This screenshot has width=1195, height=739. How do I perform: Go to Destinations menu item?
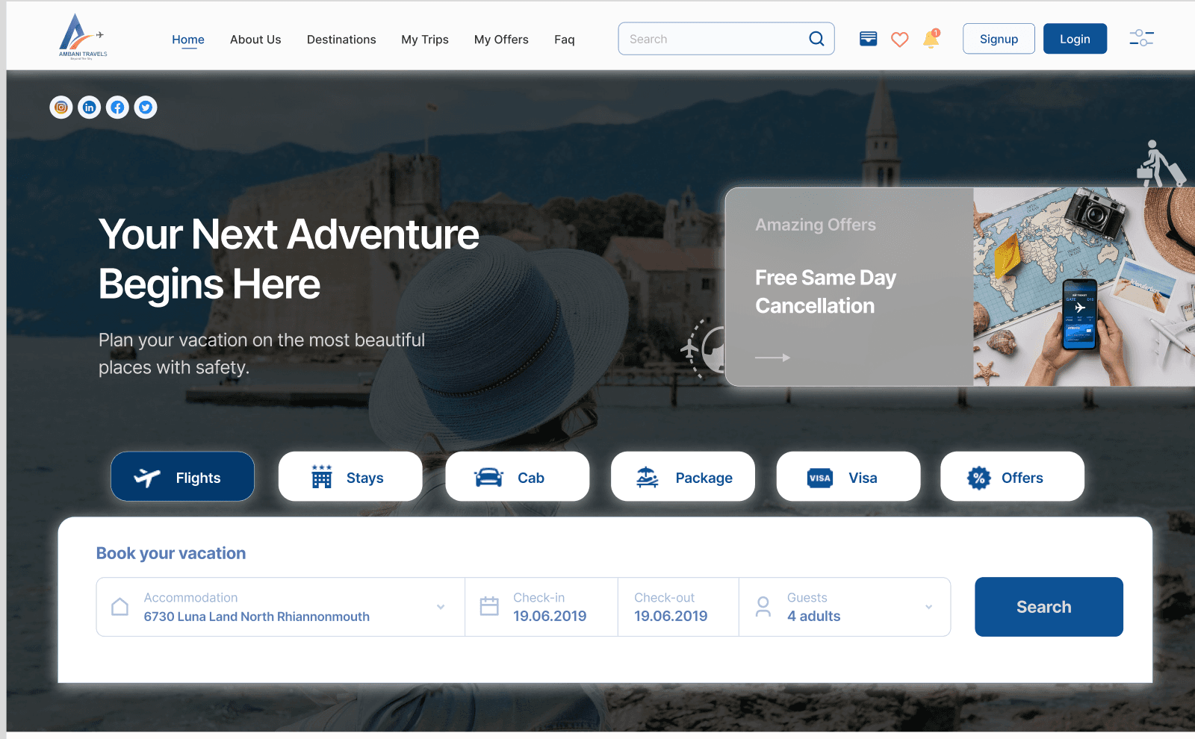341,40
